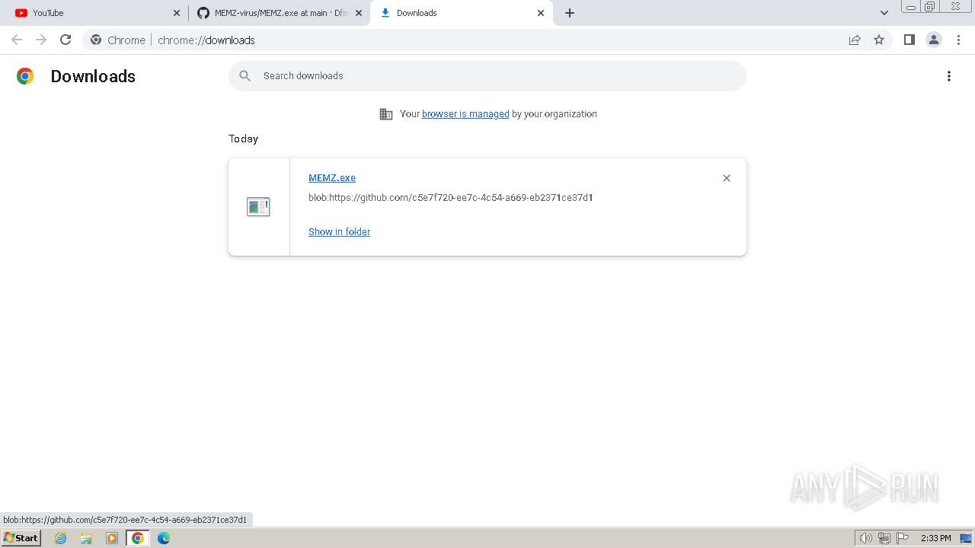This screenshot has width=975, height=548.
Task: Click the 2:33 PM clock
Action: coord(936,538)
